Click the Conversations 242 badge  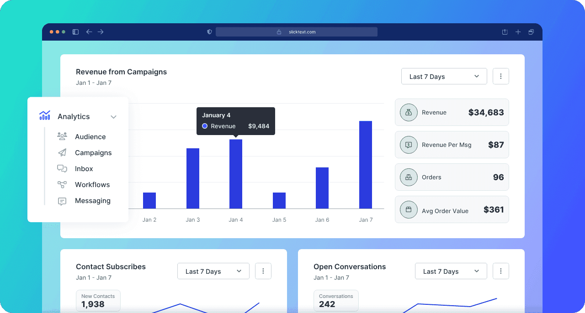[336, 301]
